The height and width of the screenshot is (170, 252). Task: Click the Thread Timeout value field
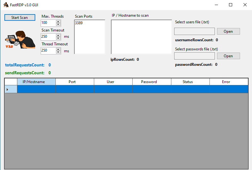(x=49, y=51)
